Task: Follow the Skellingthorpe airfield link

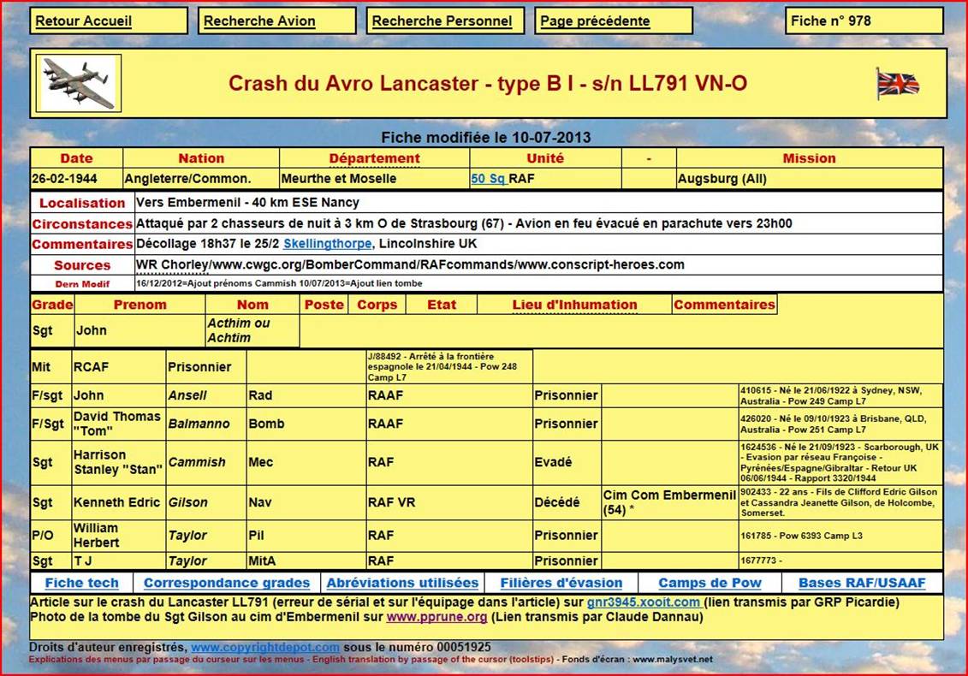Action: click(327, 244)
